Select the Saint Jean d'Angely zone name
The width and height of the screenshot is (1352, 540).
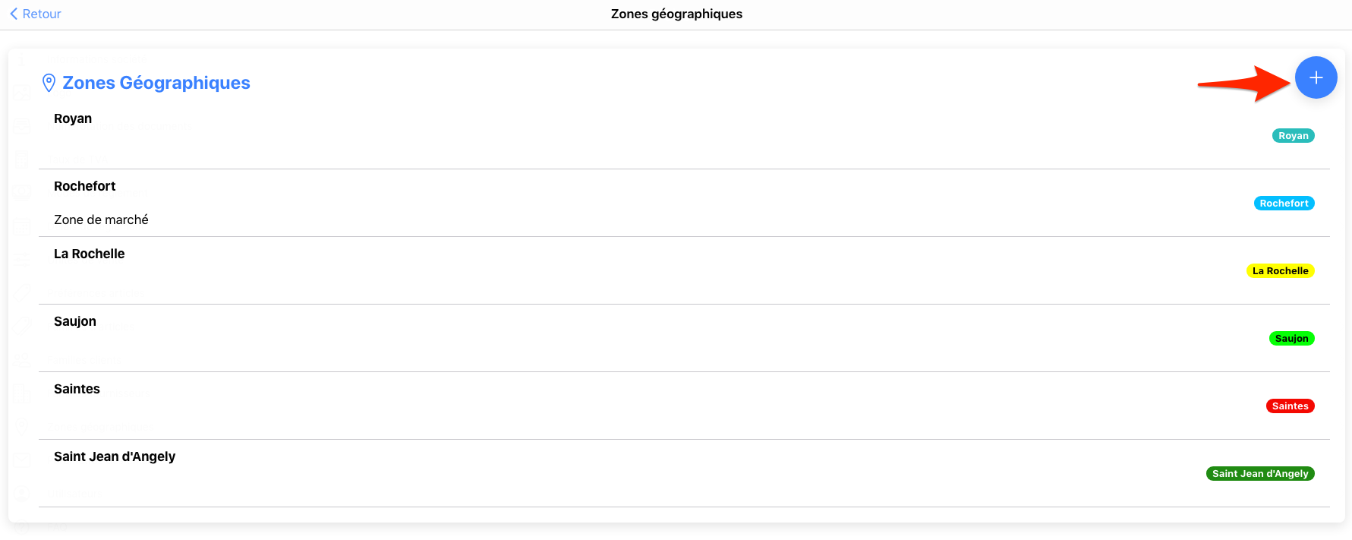115,456
